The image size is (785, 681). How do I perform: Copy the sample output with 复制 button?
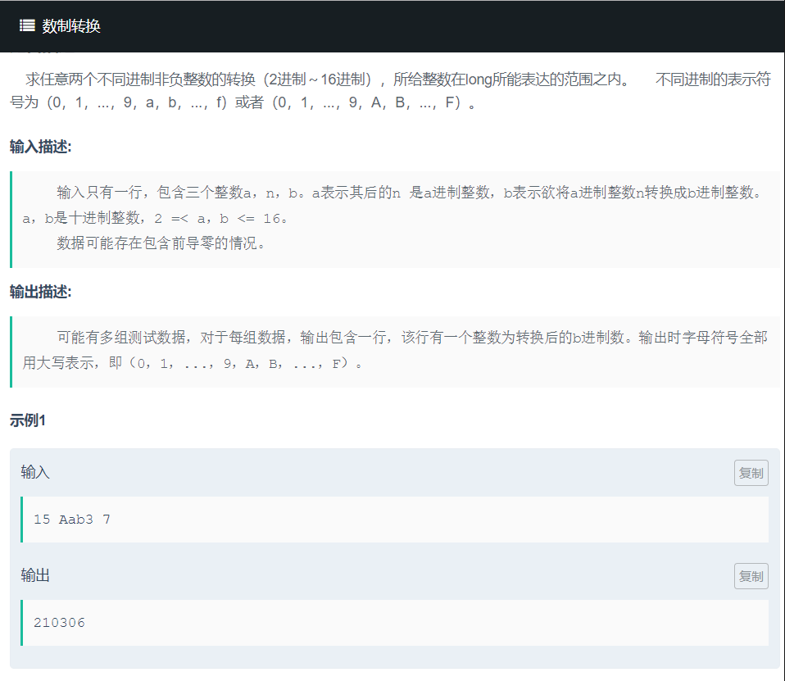coord(751,576)
